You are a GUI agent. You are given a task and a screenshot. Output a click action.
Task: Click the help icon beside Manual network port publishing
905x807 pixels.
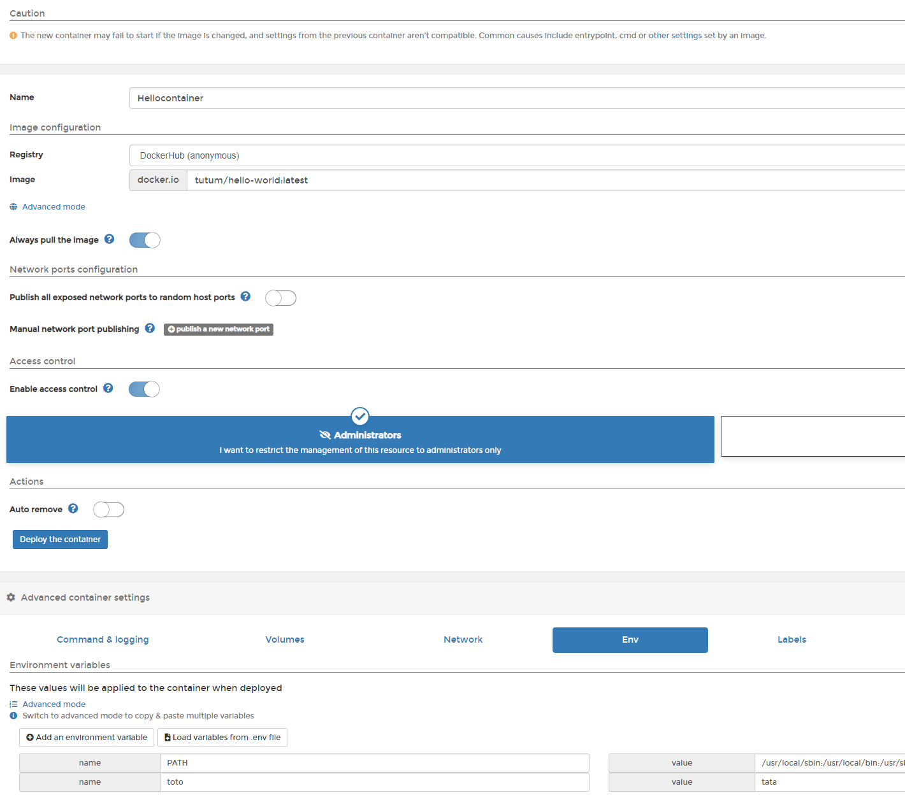coord(149,327)
